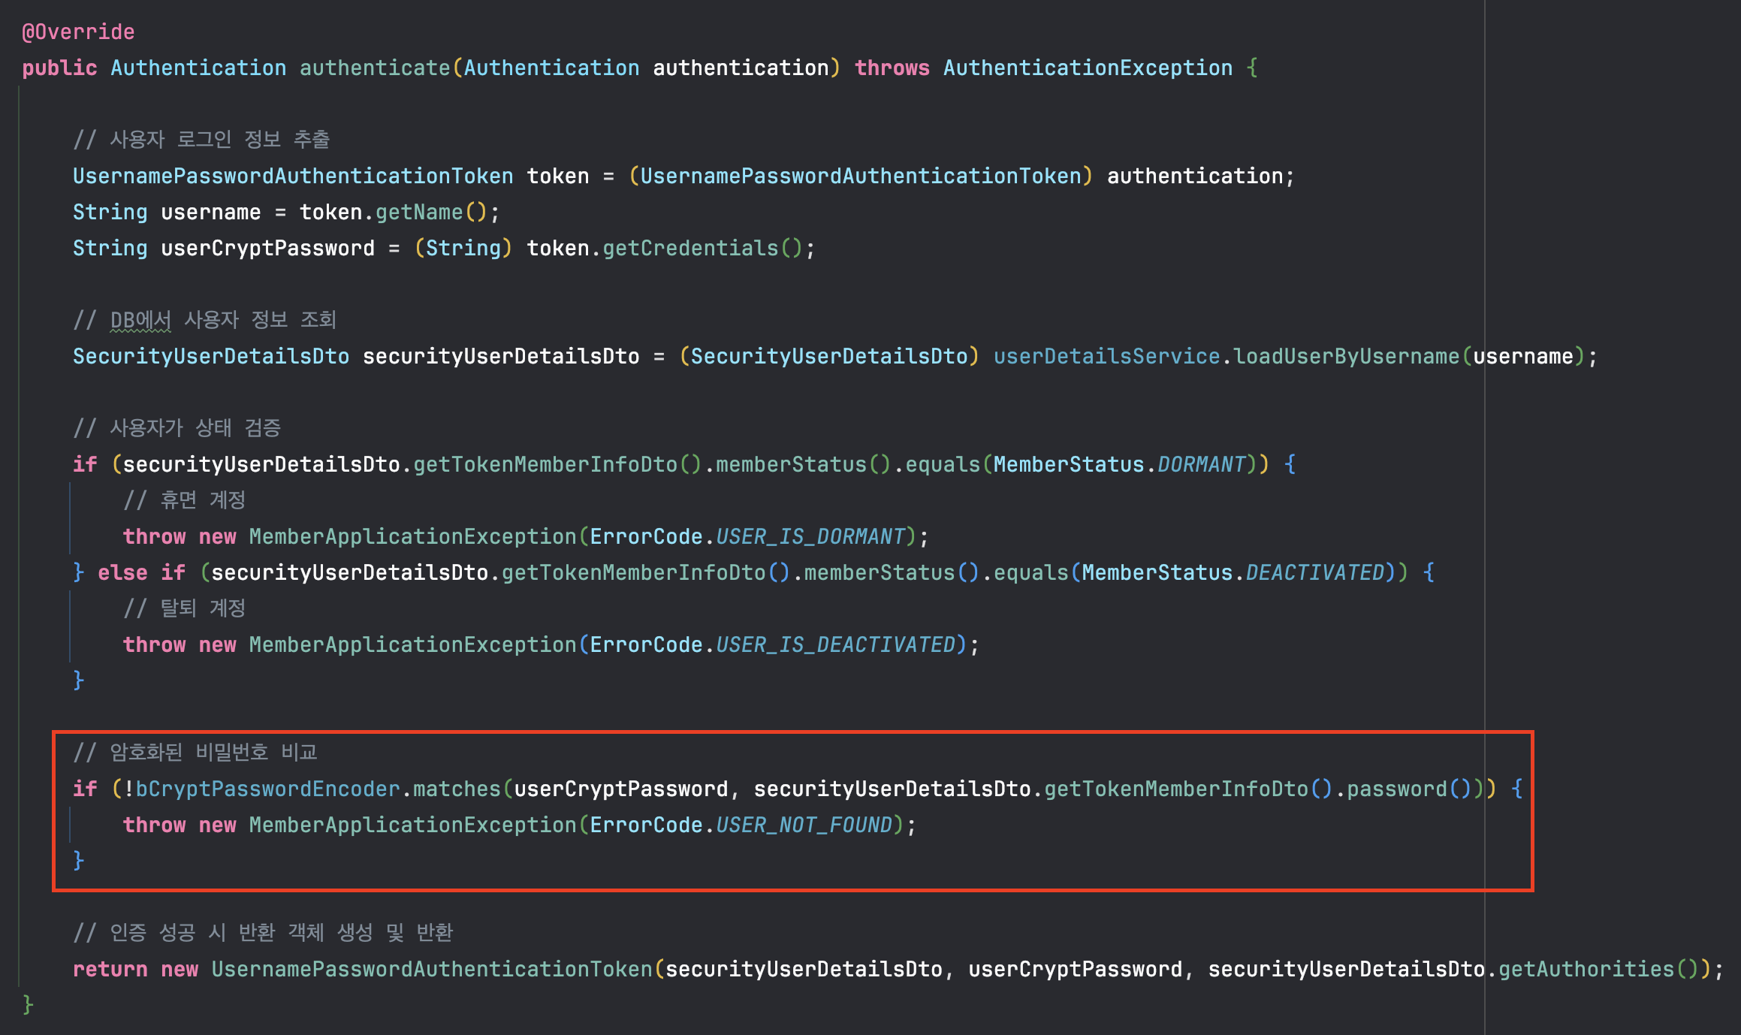Click AuthenticationException in the method signature
This screenshot has height=1035, width=1741.
point(1087,68)
